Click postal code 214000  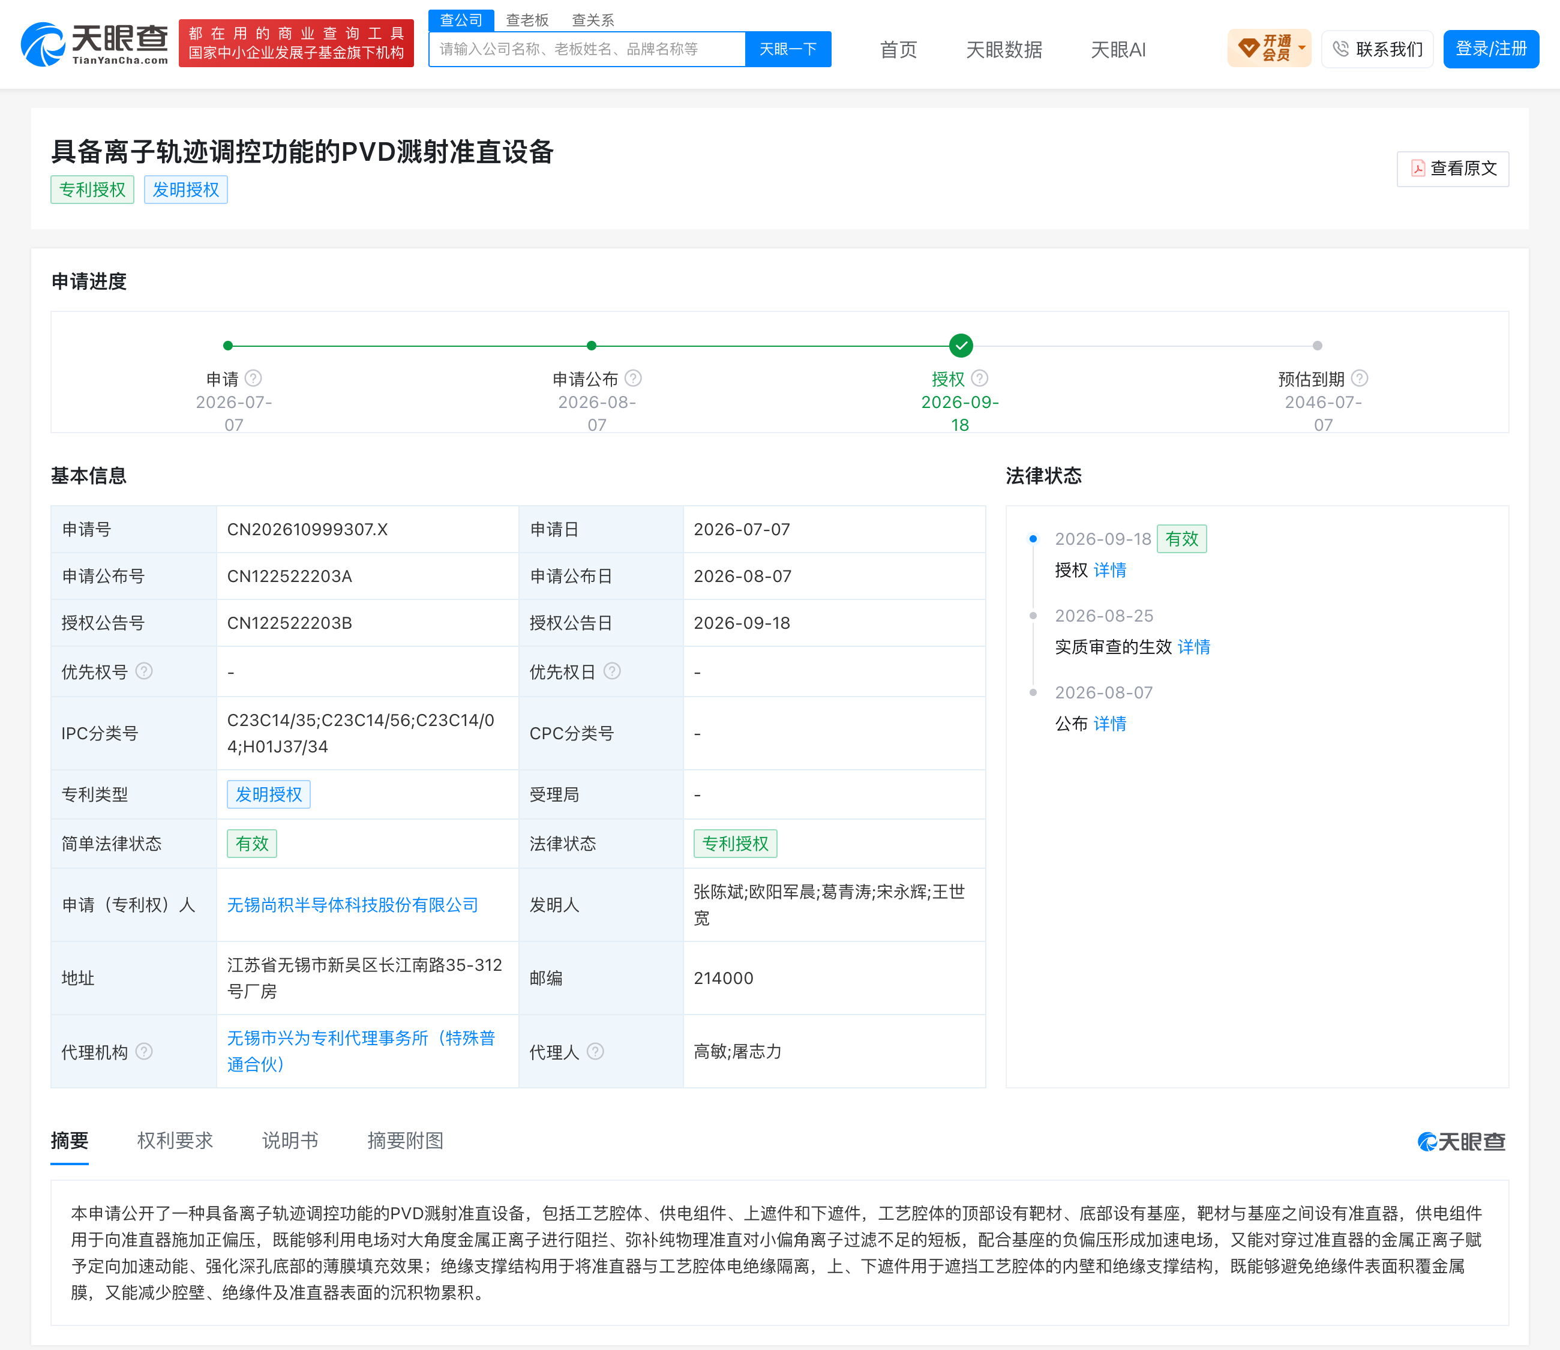click(x=723, y=978)
